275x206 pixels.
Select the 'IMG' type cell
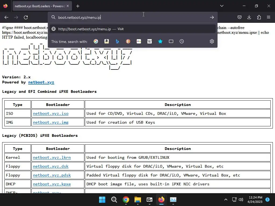click(17, 122)
